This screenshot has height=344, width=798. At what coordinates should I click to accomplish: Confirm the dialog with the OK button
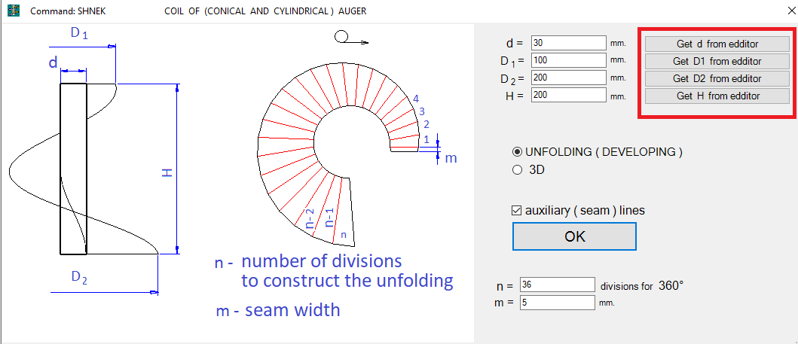click(x=575, y=236)
